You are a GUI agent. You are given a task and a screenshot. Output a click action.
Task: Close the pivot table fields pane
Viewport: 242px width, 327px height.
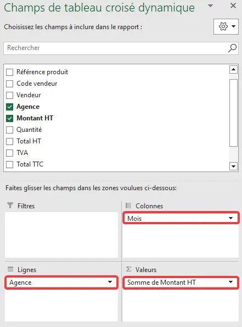click(233, 5)
